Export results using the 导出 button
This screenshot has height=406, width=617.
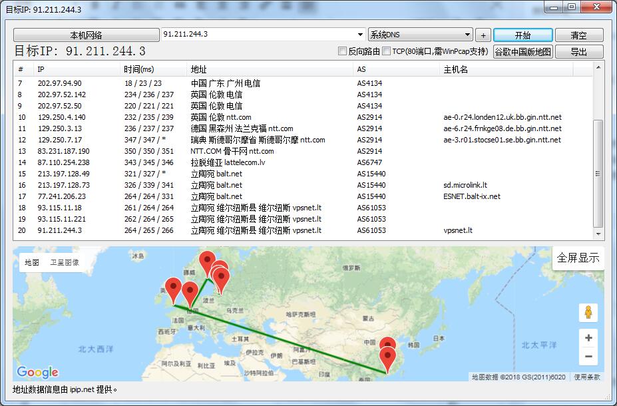click(578, 51)
